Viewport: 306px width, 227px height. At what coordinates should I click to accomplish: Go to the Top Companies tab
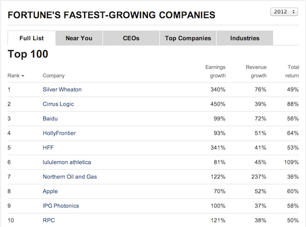(x=188, y=38)
